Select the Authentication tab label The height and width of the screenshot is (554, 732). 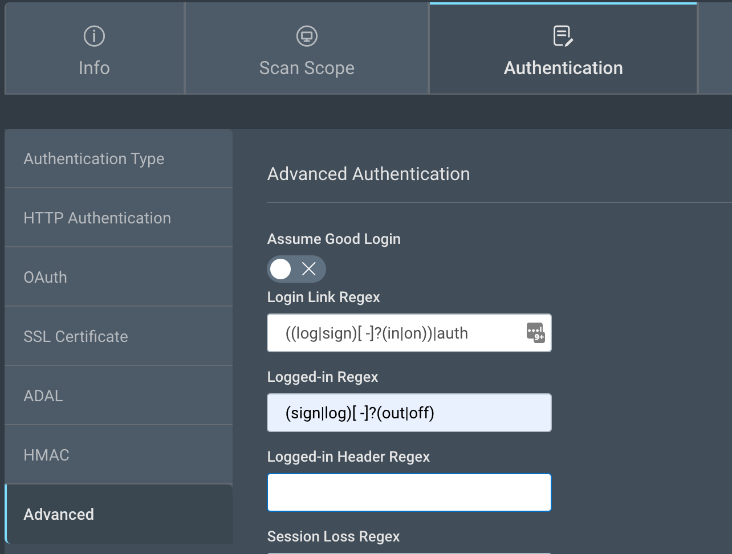(x=563, y=68)
